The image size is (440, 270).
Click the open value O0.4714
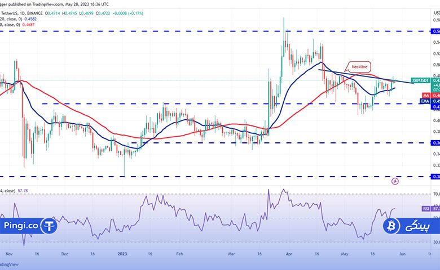pos(52,13)
